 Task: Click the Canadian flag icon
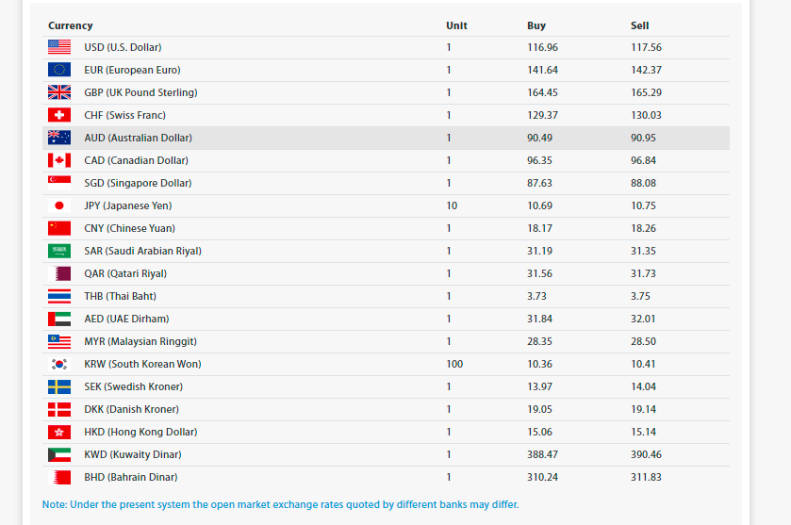click(59, 160)
